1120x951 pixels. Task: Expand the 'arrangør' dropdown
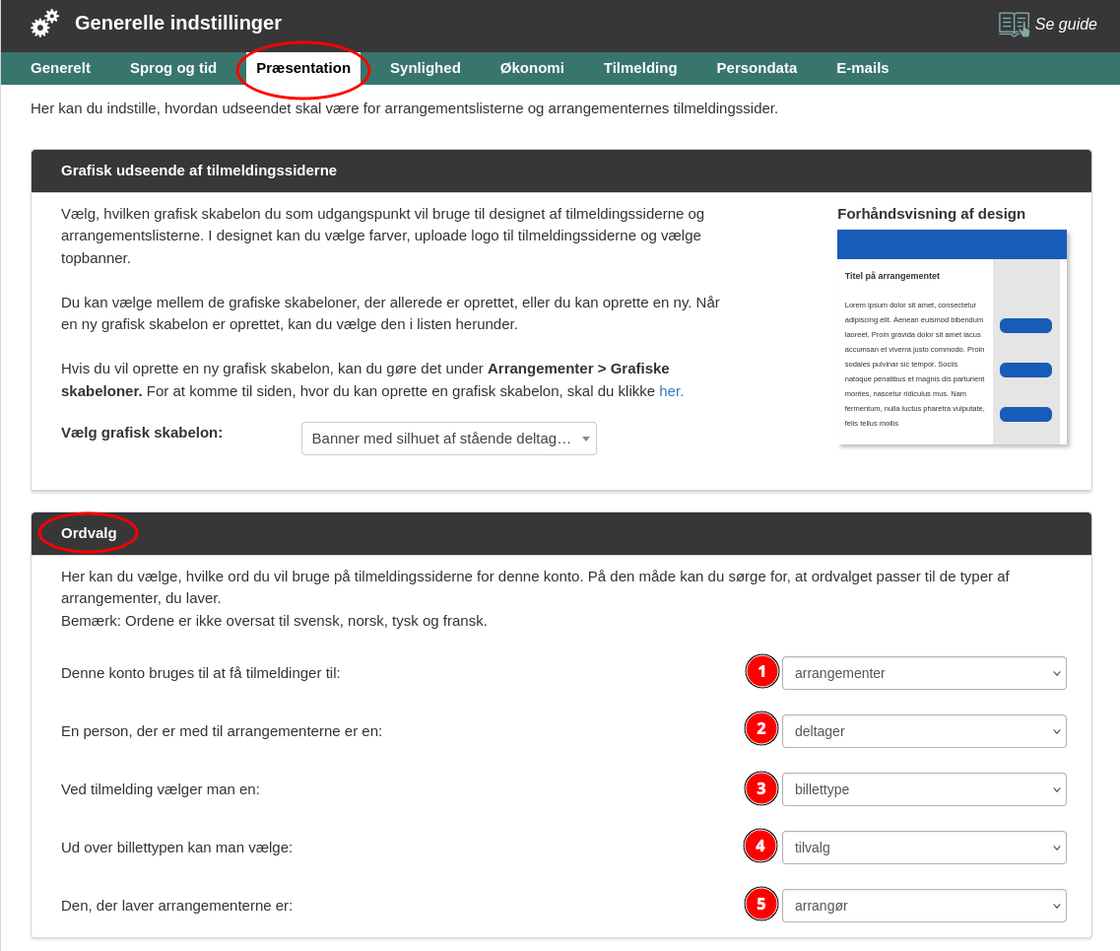pos(923,906)
